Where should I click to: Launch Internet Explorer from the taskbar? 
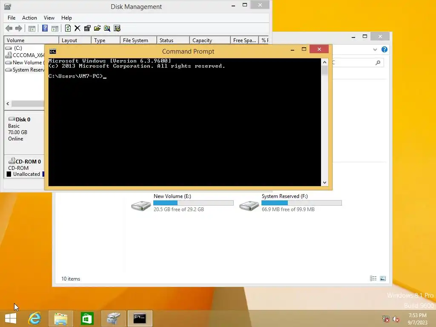(35, 318)
